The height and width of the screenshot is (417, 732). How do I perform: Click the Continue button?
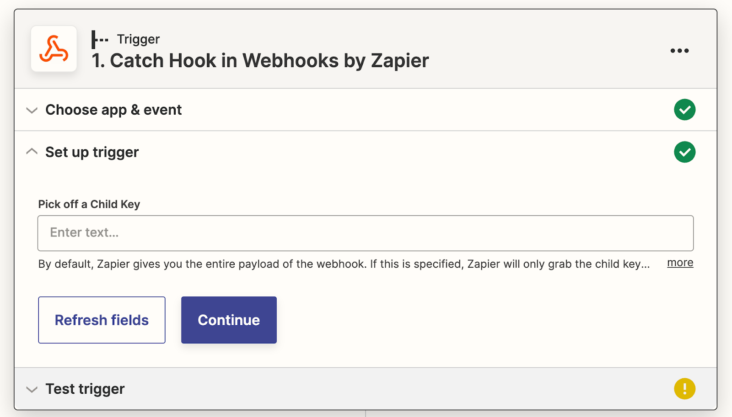[x=229, y=320]
